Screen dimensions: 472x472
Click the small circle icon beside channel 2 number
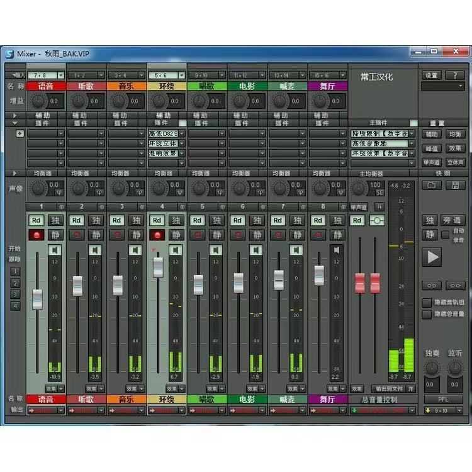point(102,207)
